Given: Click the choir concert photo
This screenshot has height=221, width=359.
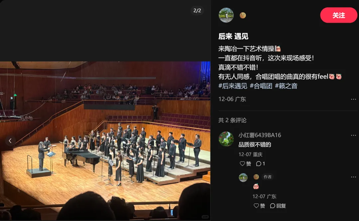Looking at the screenshot, I should click(105, 140).
